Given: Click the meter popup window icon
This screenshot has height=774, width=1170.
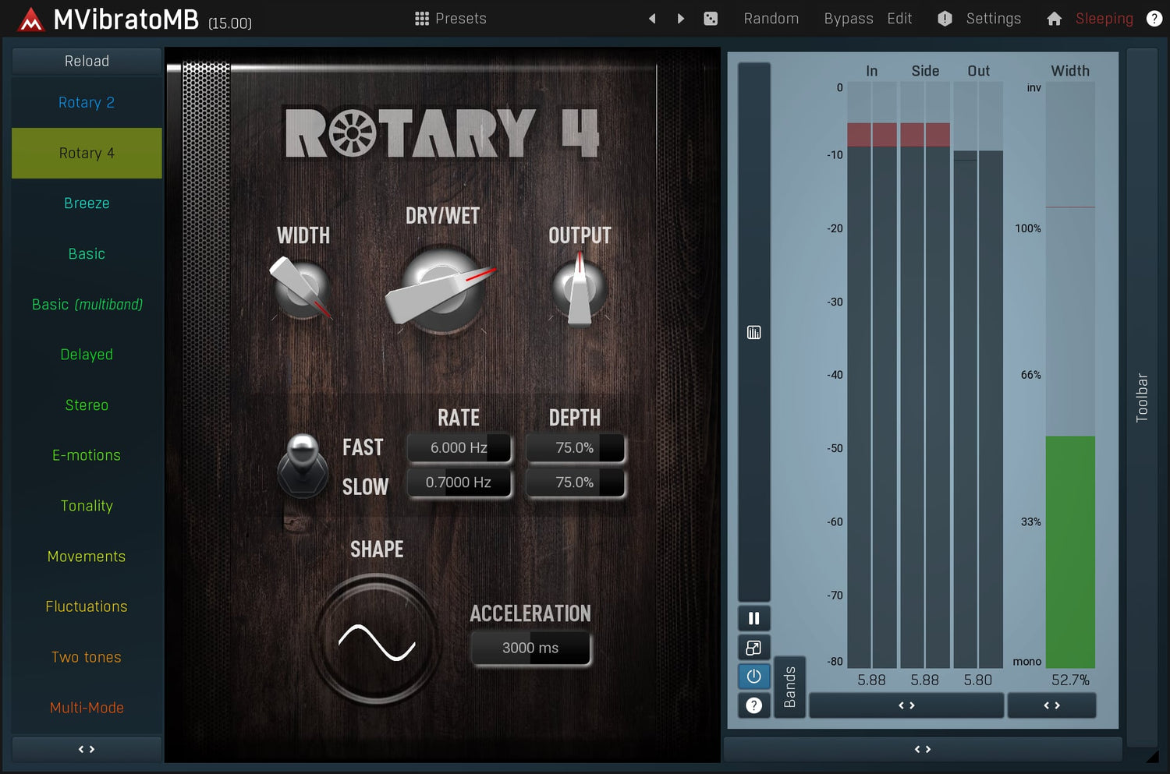Looking at the screenshot, I should pyautogui.click(x=753, y=648).
